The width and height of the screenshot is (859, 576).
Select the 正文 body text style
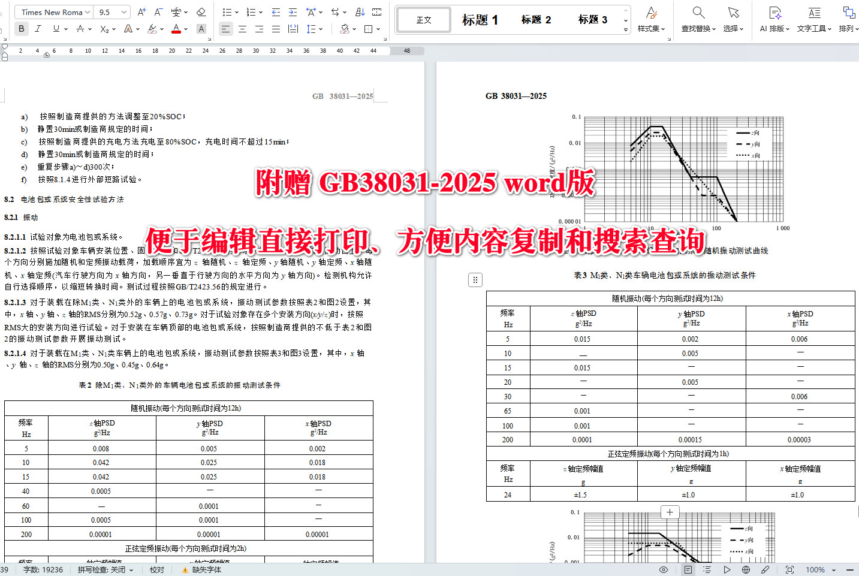[x=423, y=19]
